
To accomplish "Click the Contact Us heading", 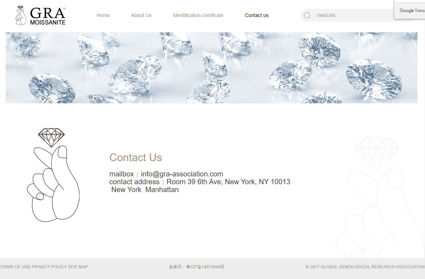I will click(136, 157).
